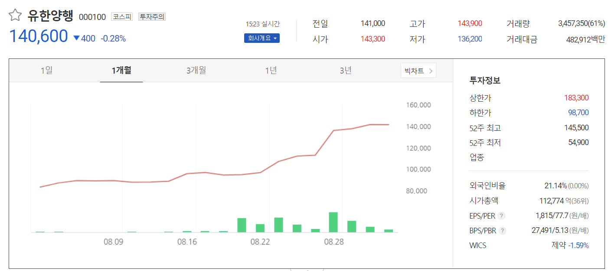Click the 고가 value 143,900
Viewport: 608px width, 271px height.
[x=470, y=23]
